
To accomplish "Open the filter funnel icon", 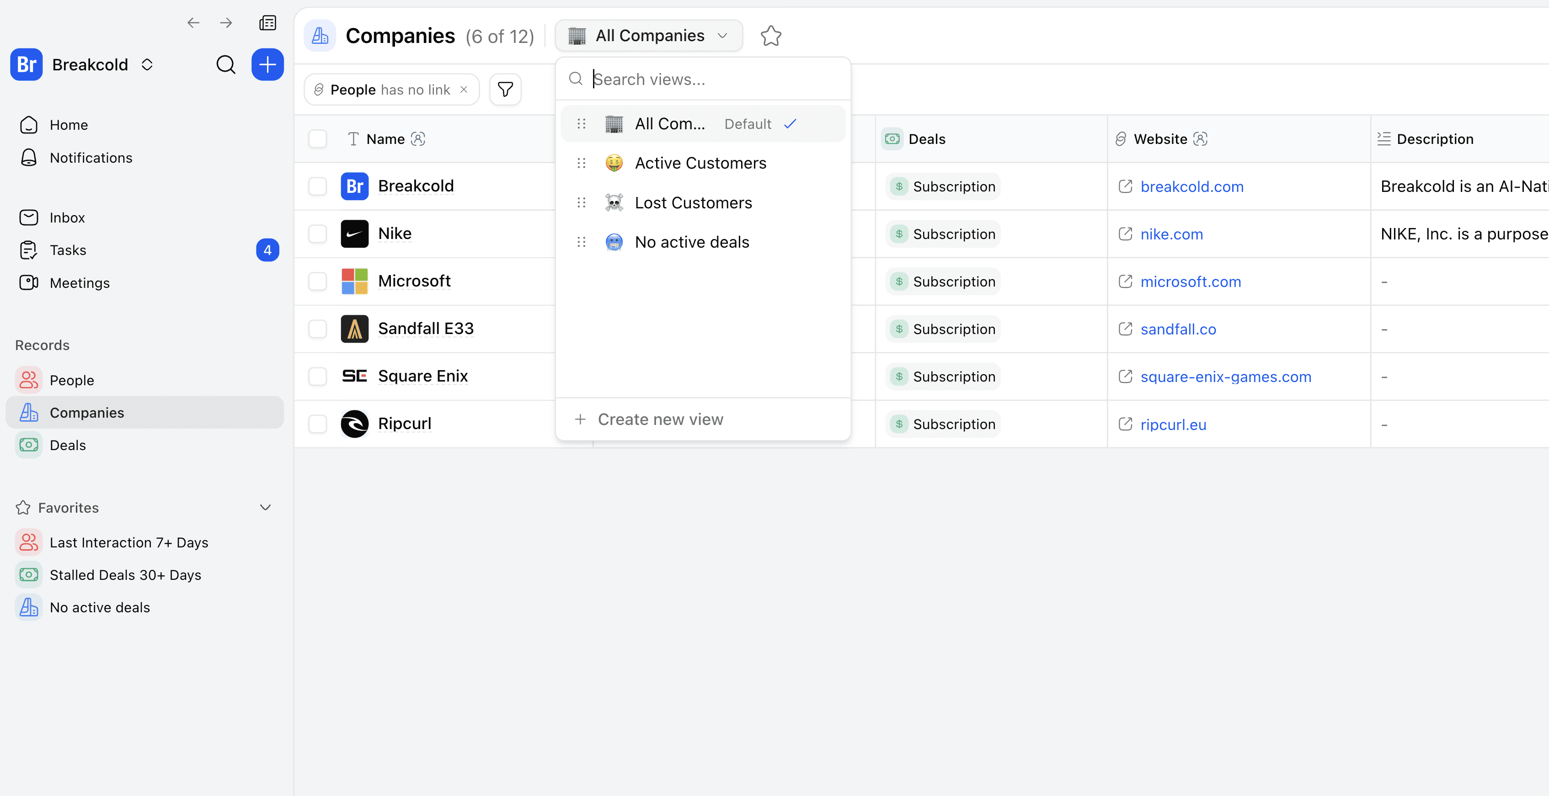I will click(x=505, y=90).
